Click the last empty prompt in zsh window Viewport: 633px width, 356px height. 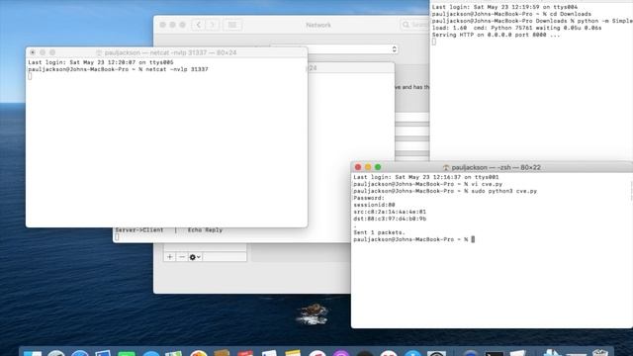tap(413, 239)
